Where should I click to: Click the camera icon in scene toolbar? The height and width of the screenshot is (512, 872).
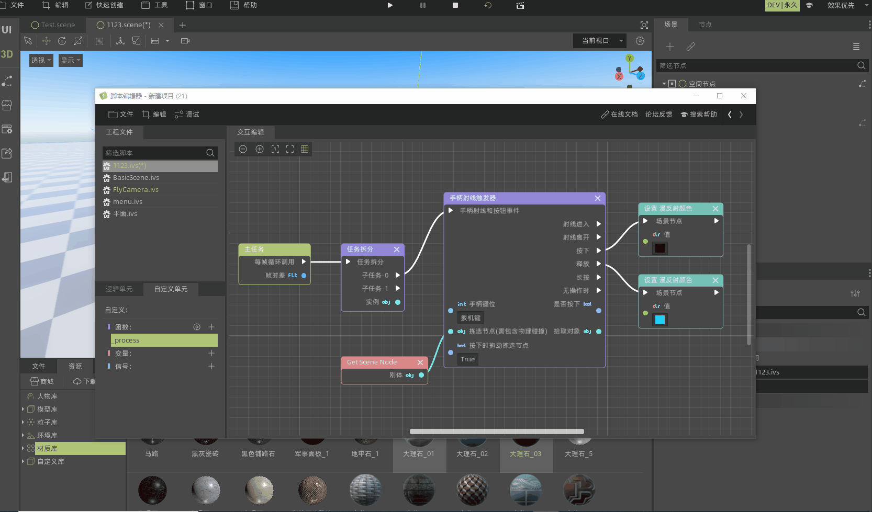185,41
